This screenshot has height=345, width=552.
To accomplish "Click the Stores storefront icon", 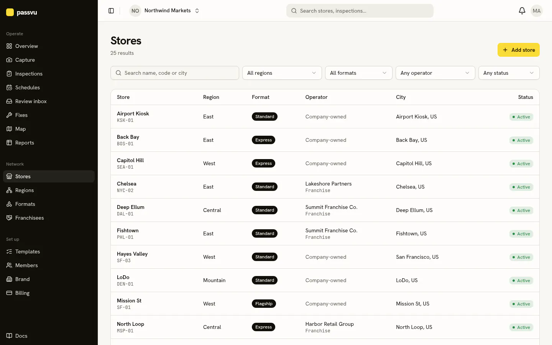I will (x=9, y=176).
